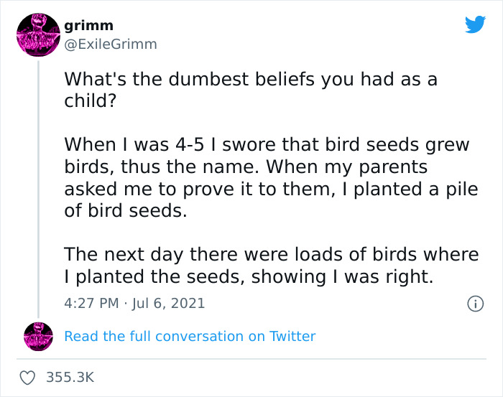Visit the @ExileGrimm handle
Image resolution: width=503 pixels, height=397 pixels.
click(x=110, y=45)
